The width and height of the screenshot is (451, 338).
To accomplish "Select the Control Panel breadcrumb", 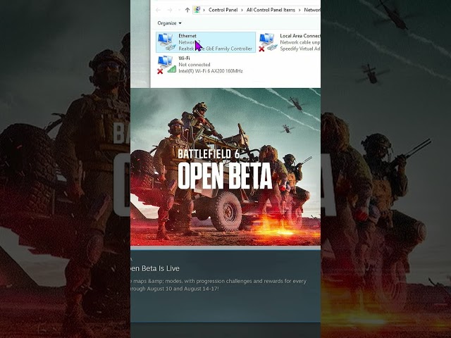I will tap(223, 10).
